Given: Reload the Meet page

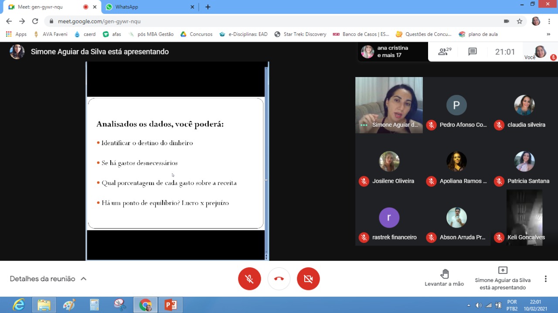Looking at the screenshot, I should [35, 21].
